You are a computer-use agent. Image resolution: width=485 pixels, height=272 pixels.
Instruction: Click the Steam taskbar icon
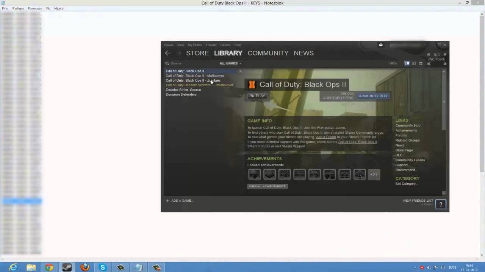[67, 267]
